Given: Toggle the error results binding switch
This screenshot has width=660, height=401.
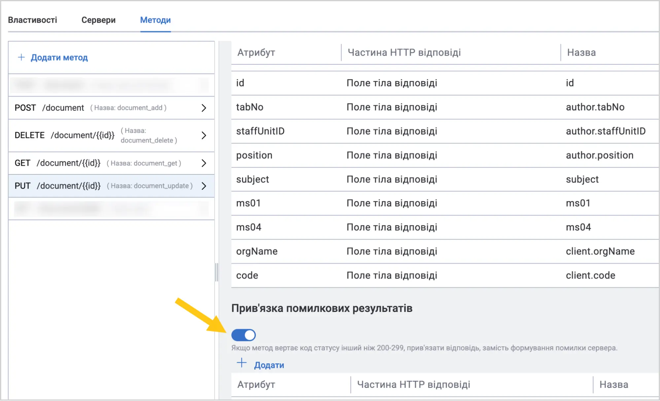Looking at the screenshot, I should pos(244,335).
